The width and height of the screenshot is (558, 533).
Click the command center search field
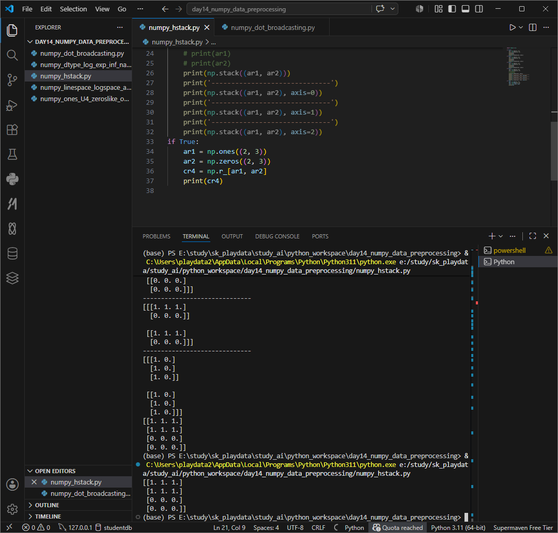[279, 9]
